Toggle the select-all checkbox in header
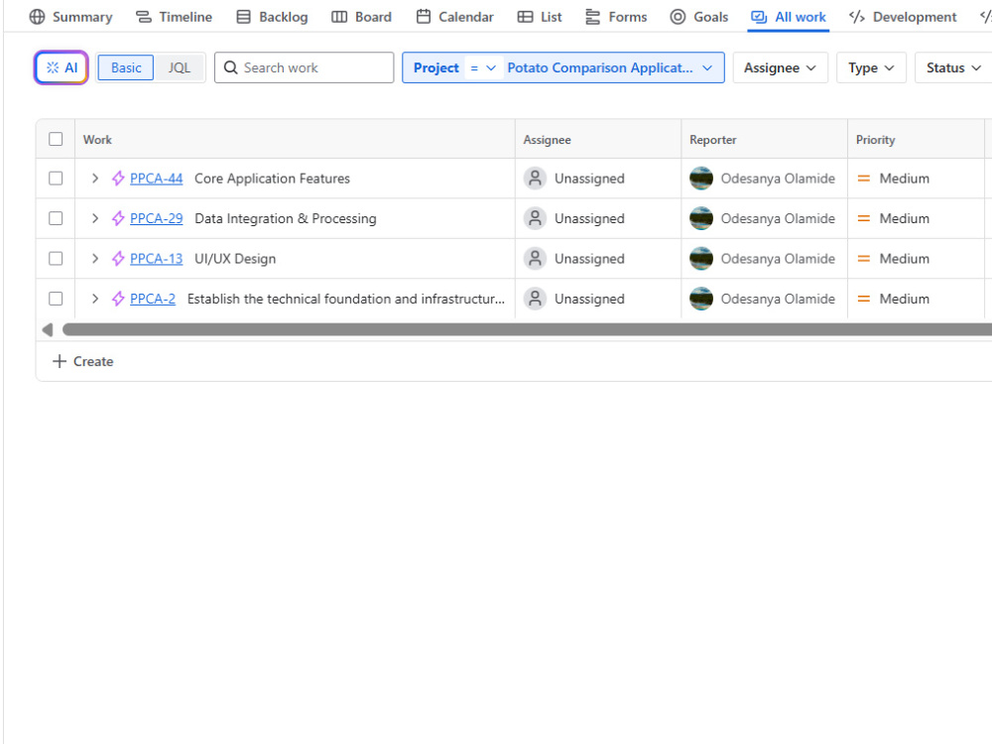Viewport: 992px width, 744px height. [x=56, y=139]
